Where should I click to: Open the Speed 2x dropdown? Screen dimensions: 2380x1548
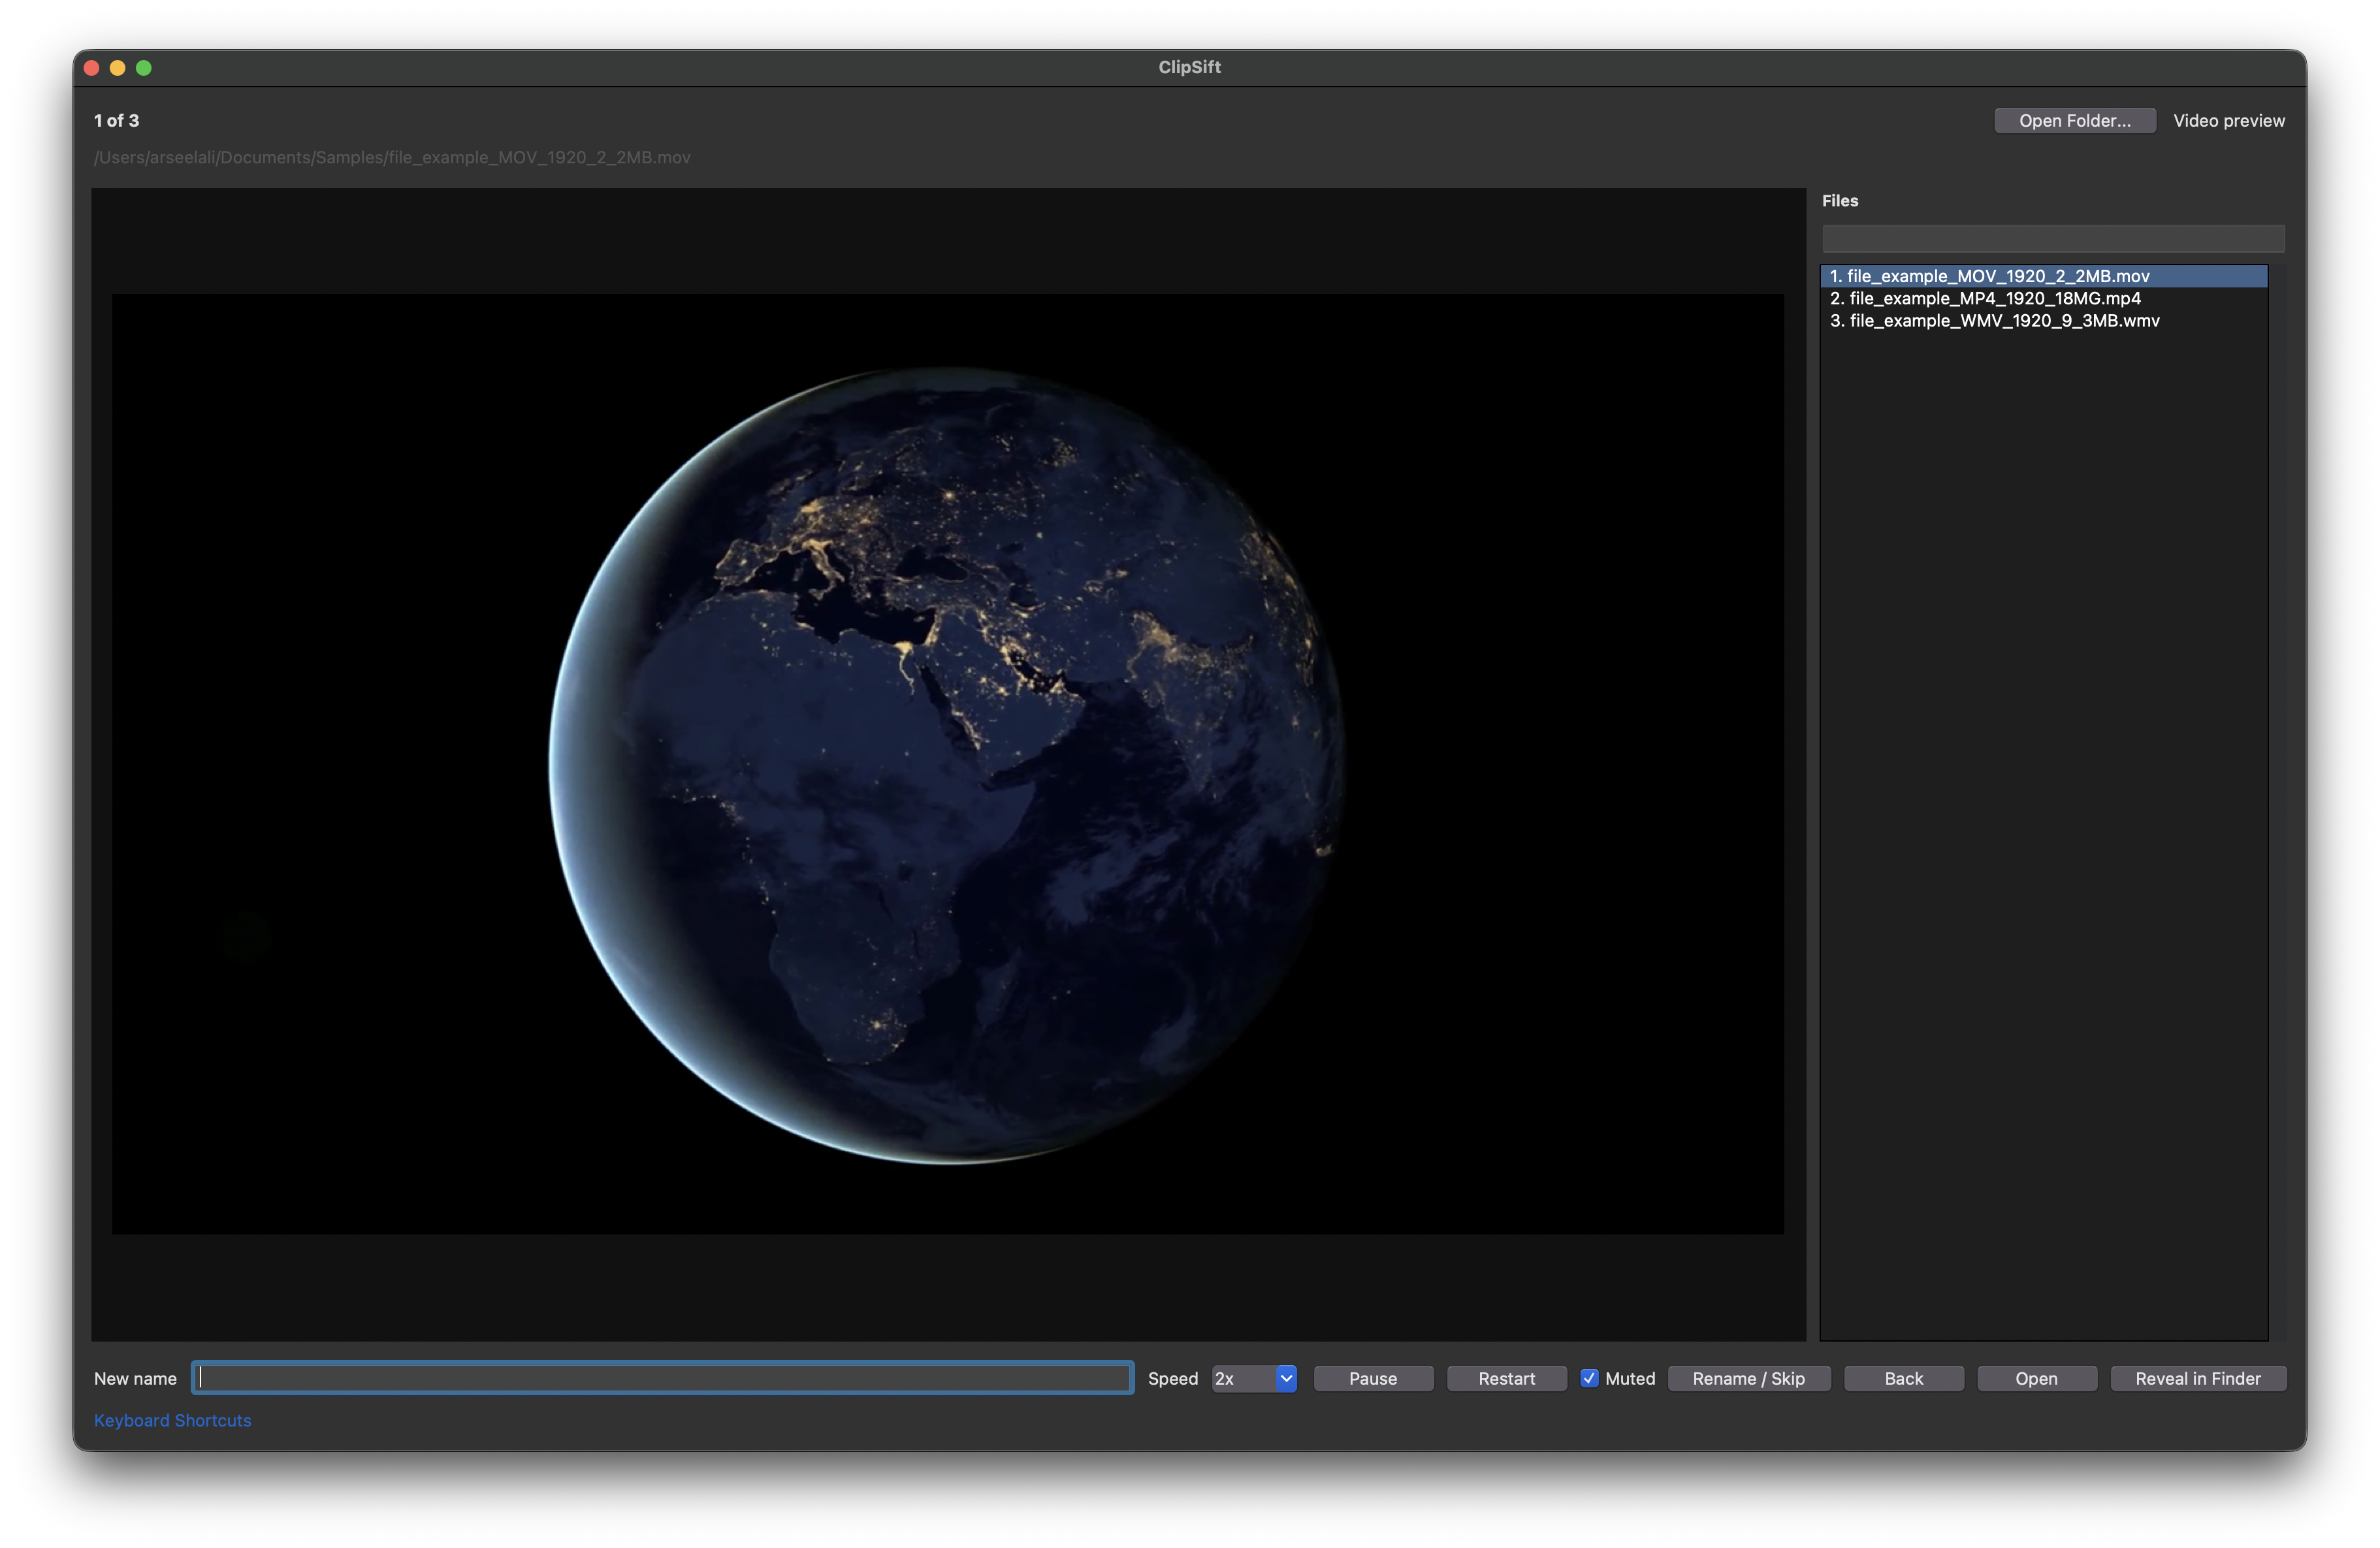click(1254, 1378)
